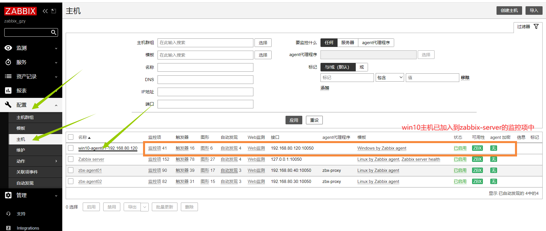The image size is (546, 231).
Task: Click the headset icon for 支持
Action: pyautogui.click(x=8, y=214)
